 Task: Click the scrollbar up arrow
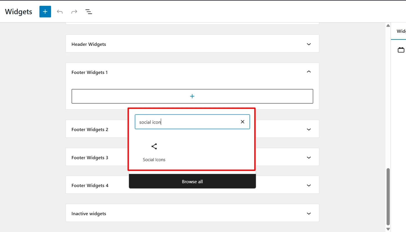coord(388,26)
